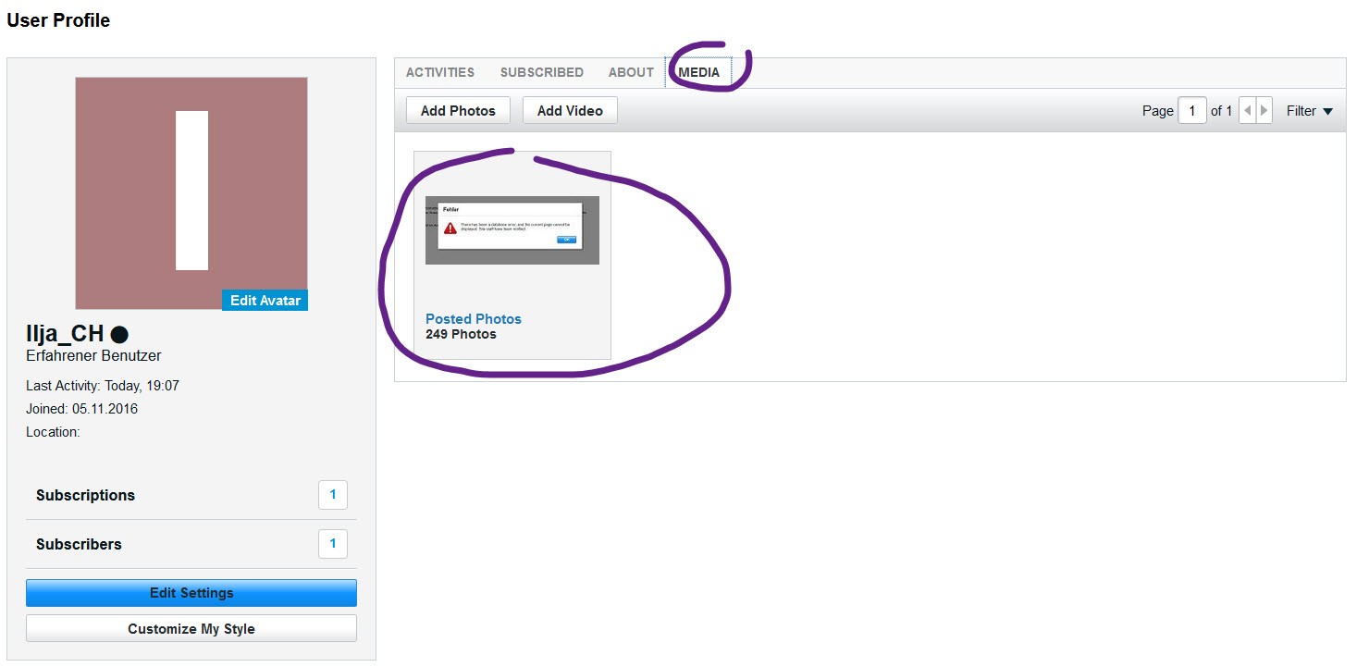The image size is (1369, 667).
Task: Click the Edit Avatar button
Action: tap(265, 300)
